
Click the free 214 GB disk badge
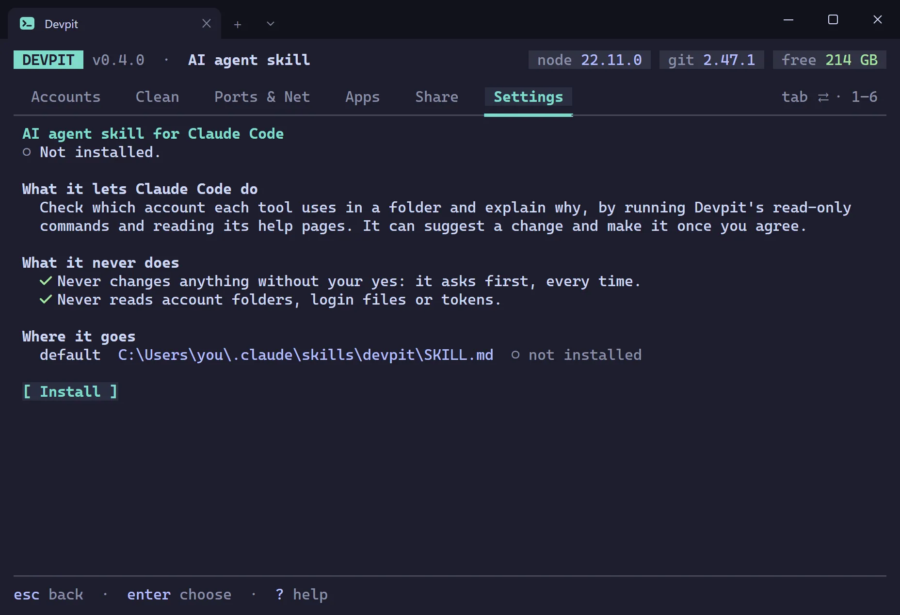[830, 60]
